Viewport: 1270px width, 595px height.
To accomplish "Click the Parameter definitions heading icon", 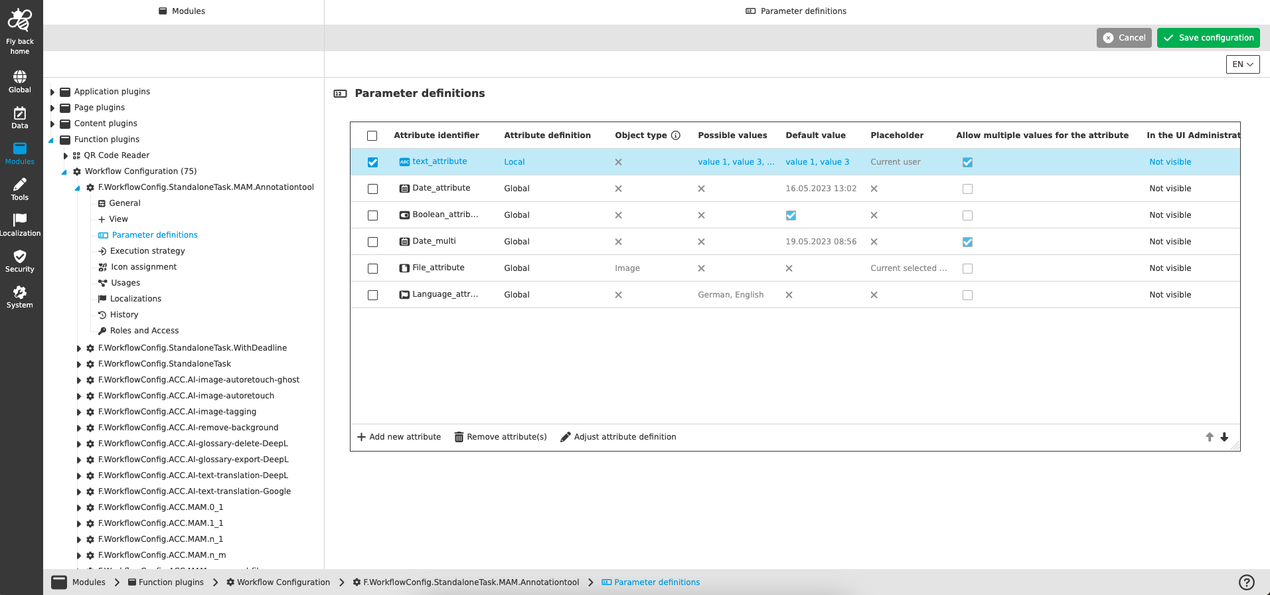I will [x=340, y=94].
